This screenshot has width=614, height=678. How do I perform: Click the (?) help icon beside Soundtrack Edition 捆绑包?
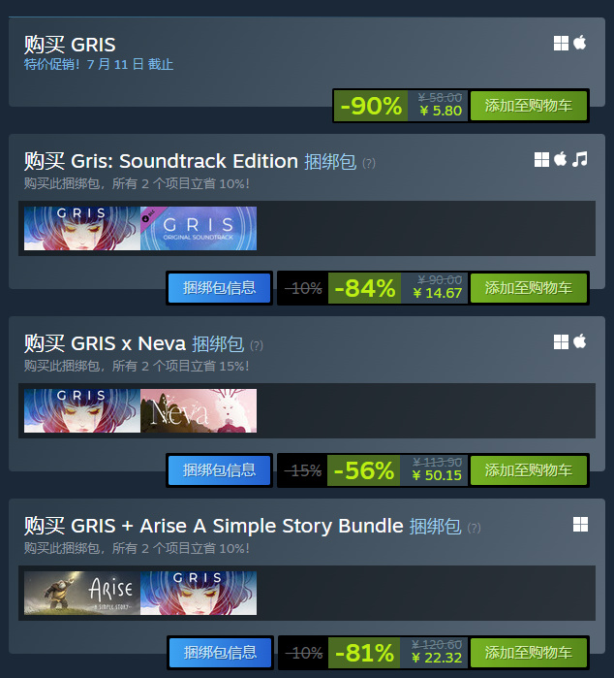tap(369, 163)
